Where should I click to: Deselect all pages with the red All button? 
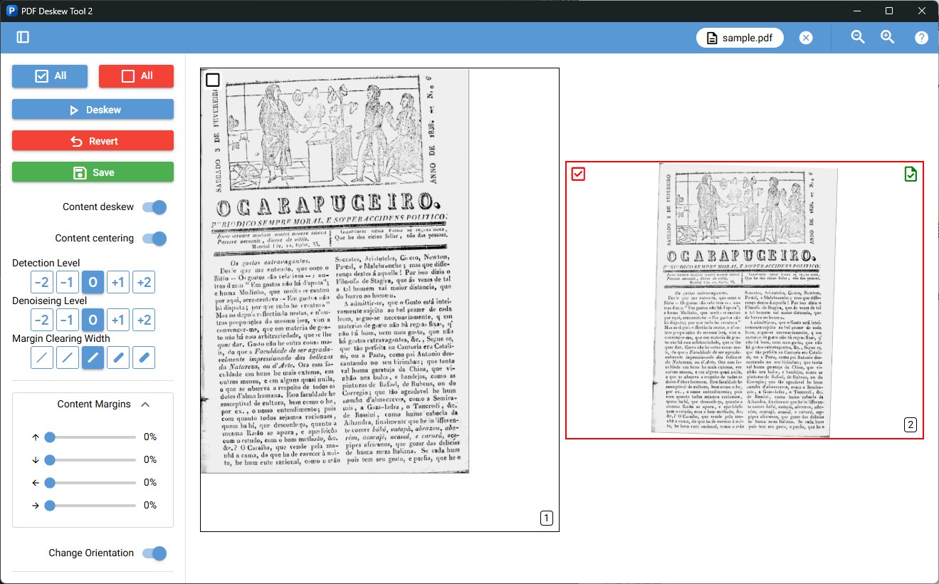pos(136,76)
